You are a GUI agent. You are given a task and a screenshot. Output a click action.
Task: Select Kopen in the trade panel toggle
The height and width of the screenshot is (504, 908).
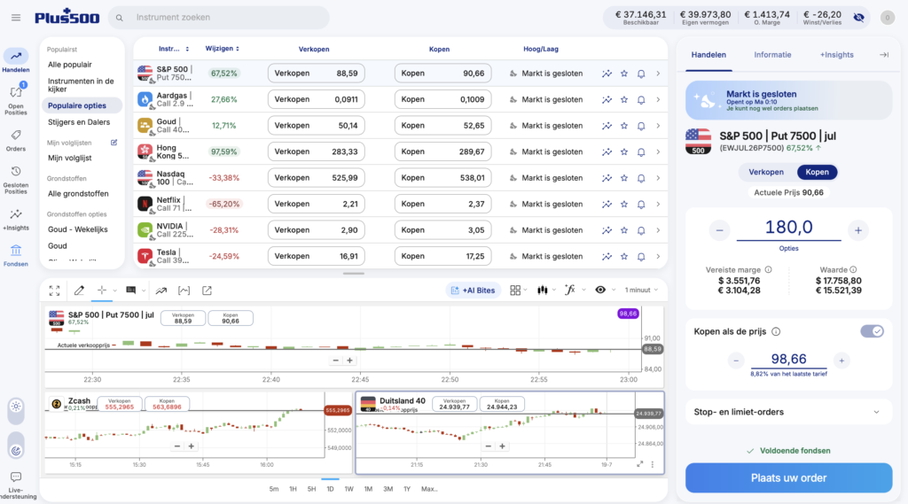(817, 172)
